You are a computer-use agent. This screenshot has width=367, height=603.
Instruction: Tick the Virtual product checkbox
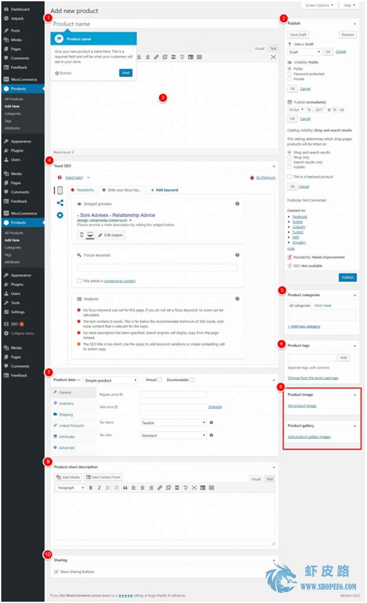[159, 380]
